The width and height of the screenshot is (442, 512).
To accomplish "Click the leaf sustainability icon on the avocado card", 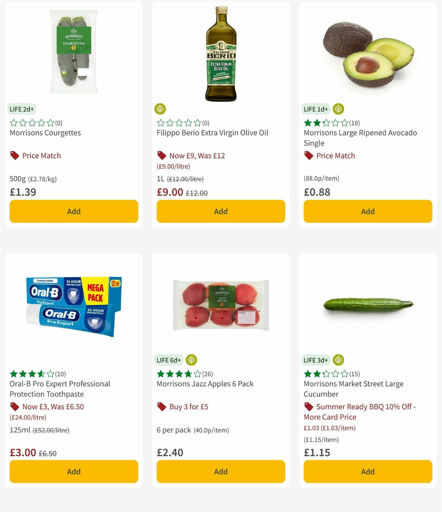I will click(x=338, y=109).
